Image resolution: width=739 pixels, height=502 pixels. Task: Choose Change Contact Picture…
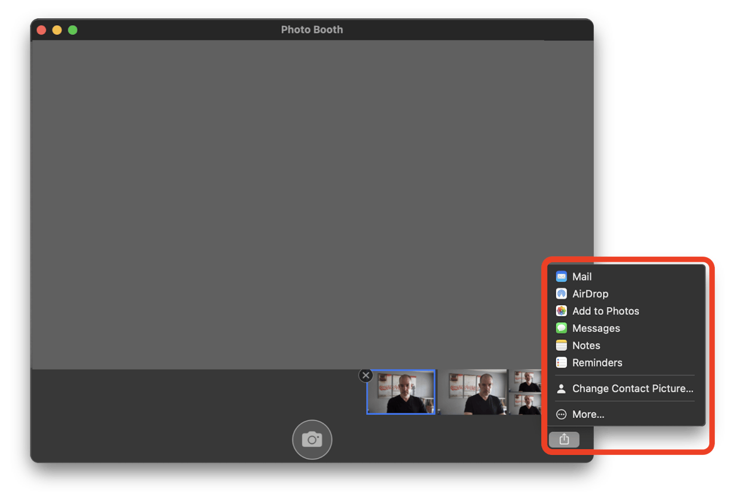(x=626, y=388)
